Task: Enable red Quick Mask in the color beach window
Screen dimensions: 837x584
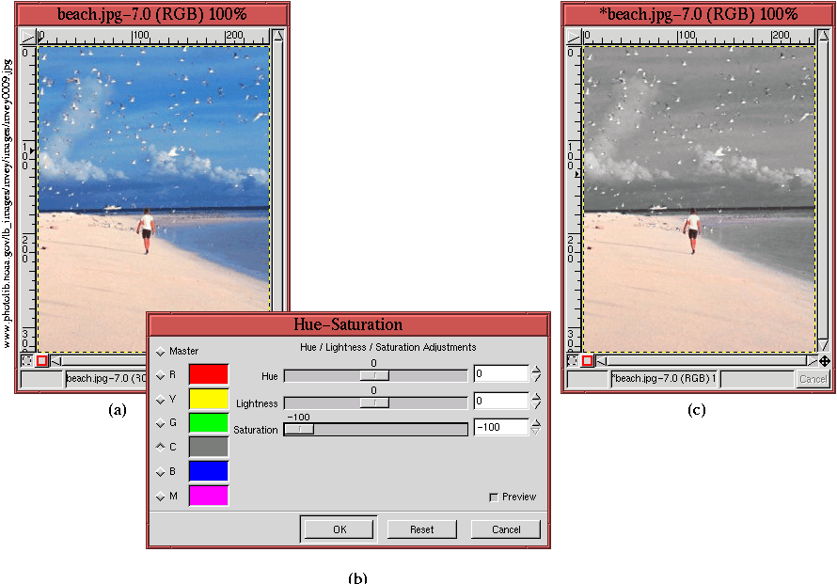Action: [41, 360]
